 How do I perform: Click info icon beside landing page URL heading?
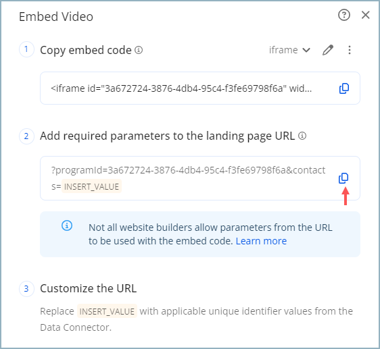302,136
